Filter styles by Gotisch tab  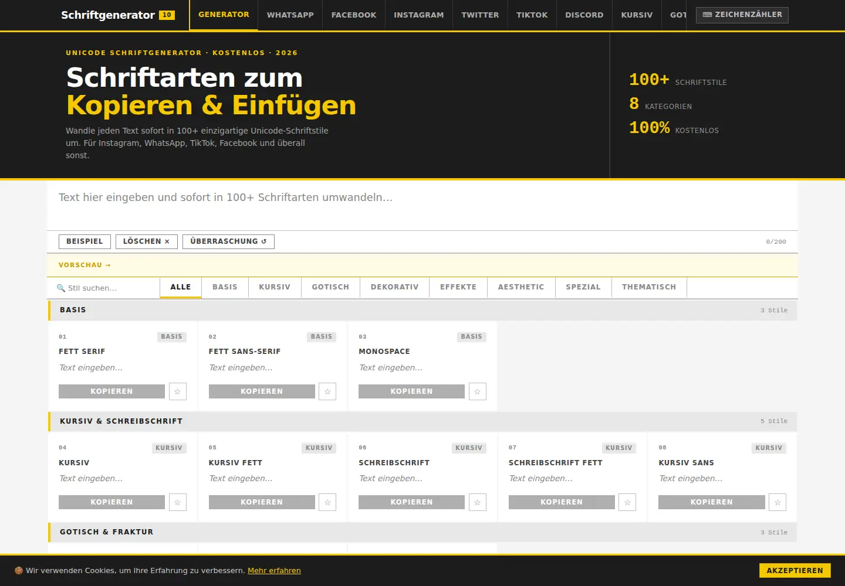click(330, 287)
